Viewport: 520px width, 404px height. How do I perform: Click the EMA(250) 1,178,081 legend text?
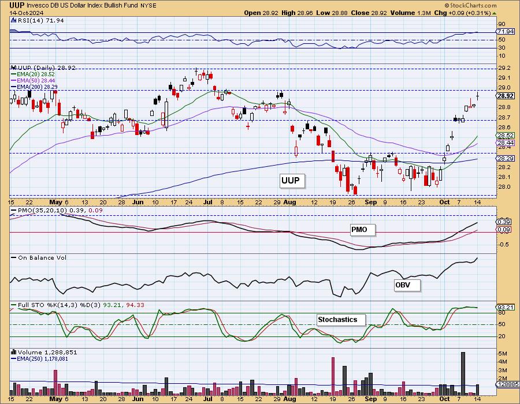click(43, 358)
